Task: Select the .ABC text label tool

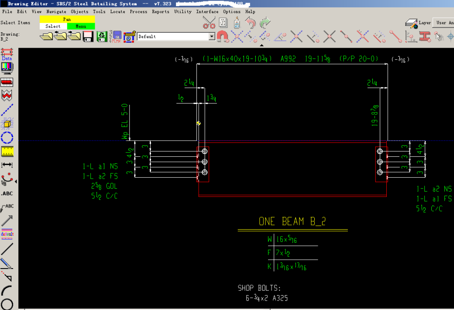Action: tap(7, 193)
